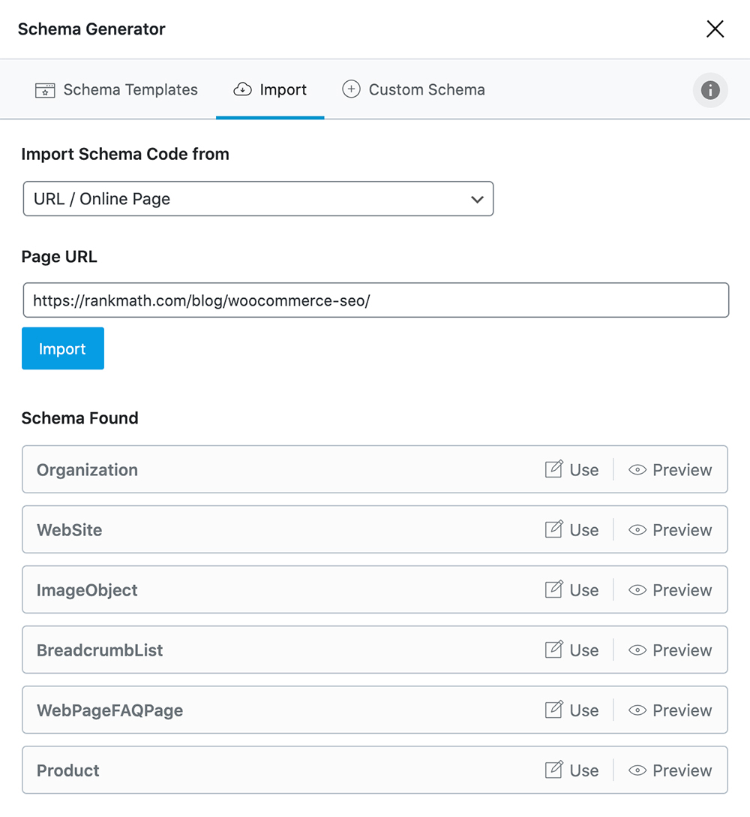The width and height of the screenshot is (750, 817).
Task: Click the edit icon beside Use for Organization
Action: (553, 469)
